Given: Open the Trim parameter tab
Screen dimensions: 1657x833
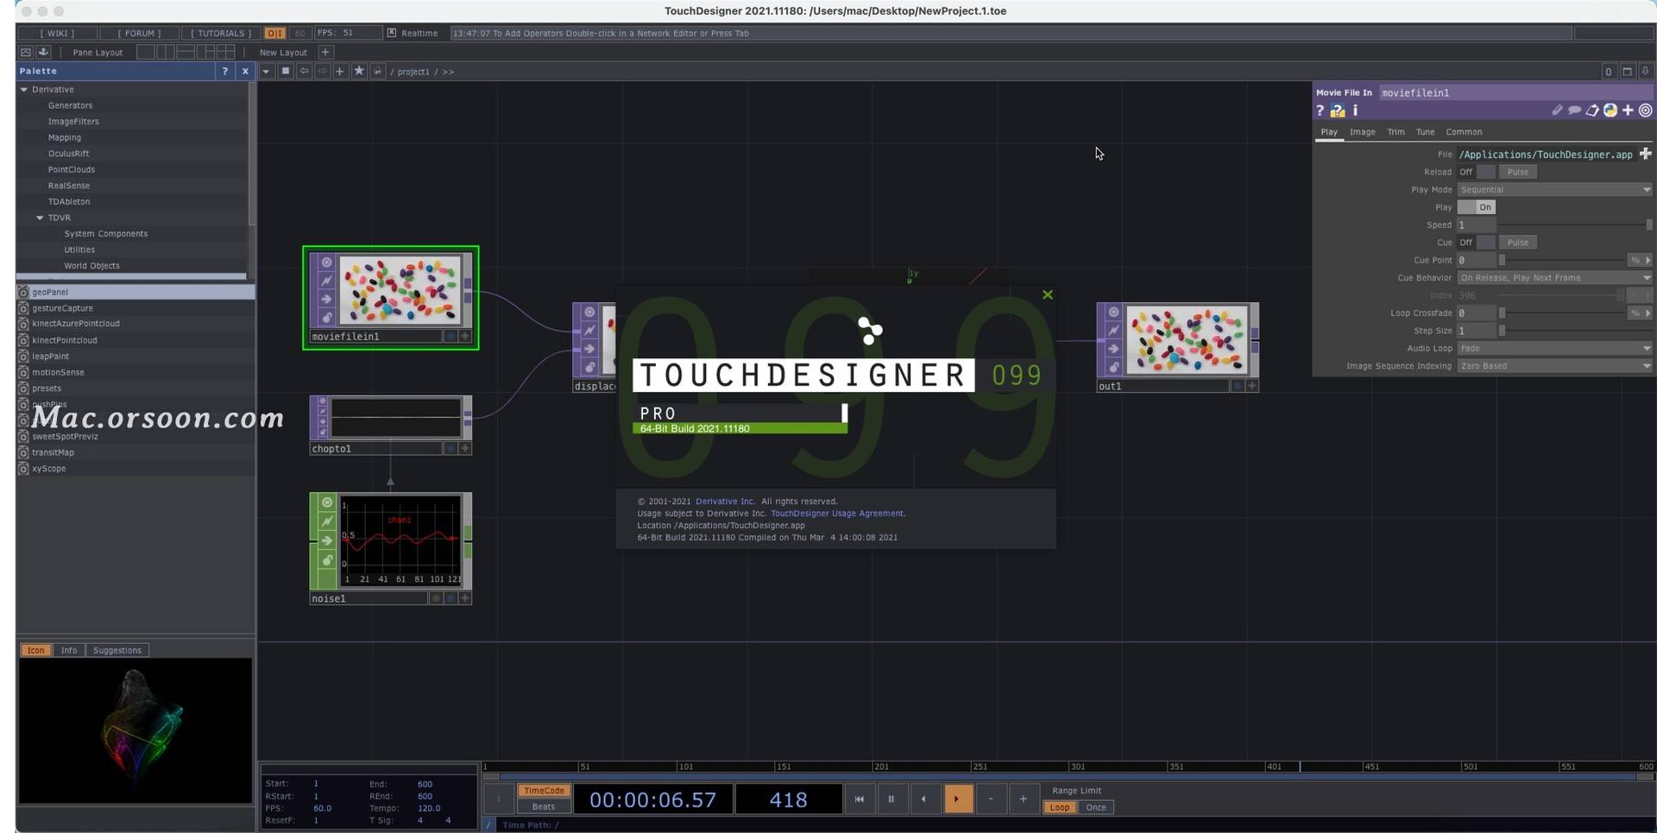Looking at the screenshot, I should [x=1396, y=132].
